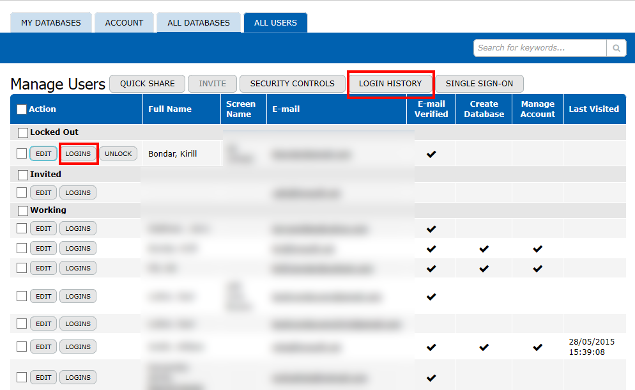Click the search magnifier icon
Image resolution: width=635 pixels, height=390 pixels.
pos(616,48)
